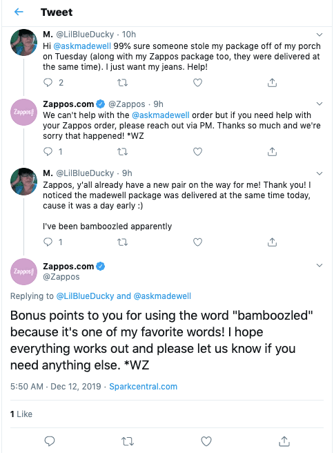The width and height of the screenshot is (334, 453).
Task: Reply to M.'s first tweet about stolen package
Action: click(x=48, y=83)
